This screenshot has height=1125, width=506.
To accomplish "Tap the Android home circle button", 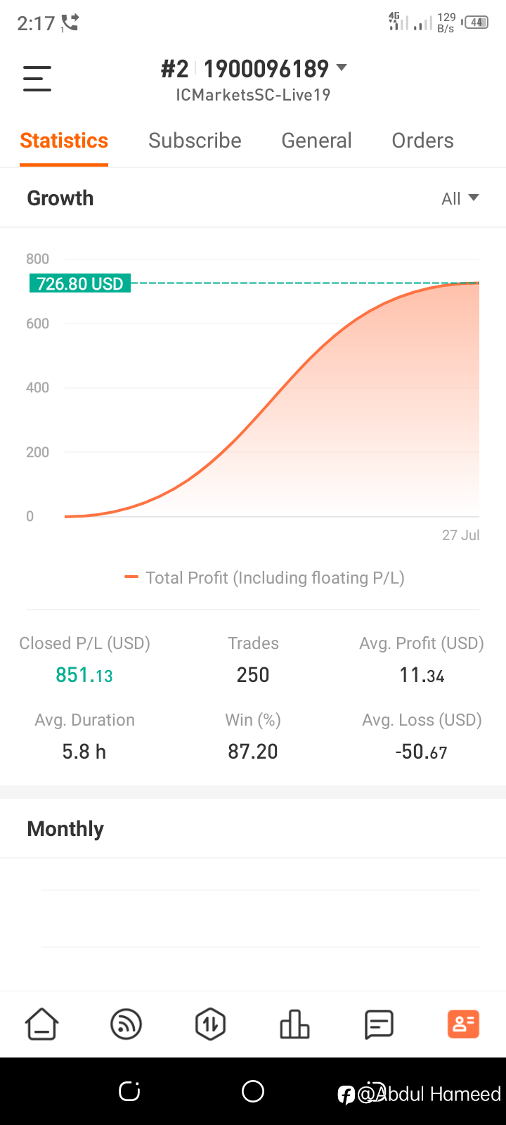I will coord(253,1091).
